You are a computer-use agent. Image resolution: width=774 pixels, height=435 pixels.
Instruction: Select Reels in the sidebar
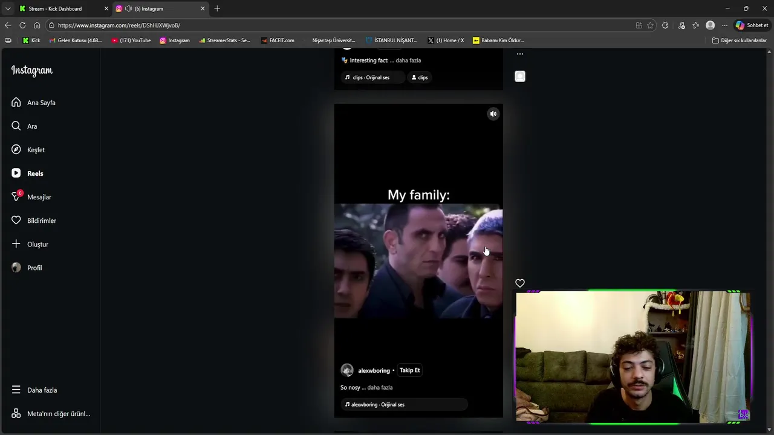coord(27,173)
